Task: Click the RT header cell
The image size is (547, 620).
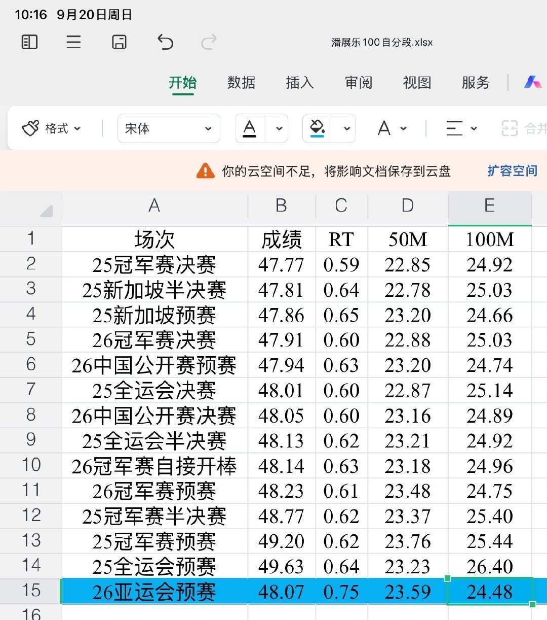Action: click(x=341, y=239)
